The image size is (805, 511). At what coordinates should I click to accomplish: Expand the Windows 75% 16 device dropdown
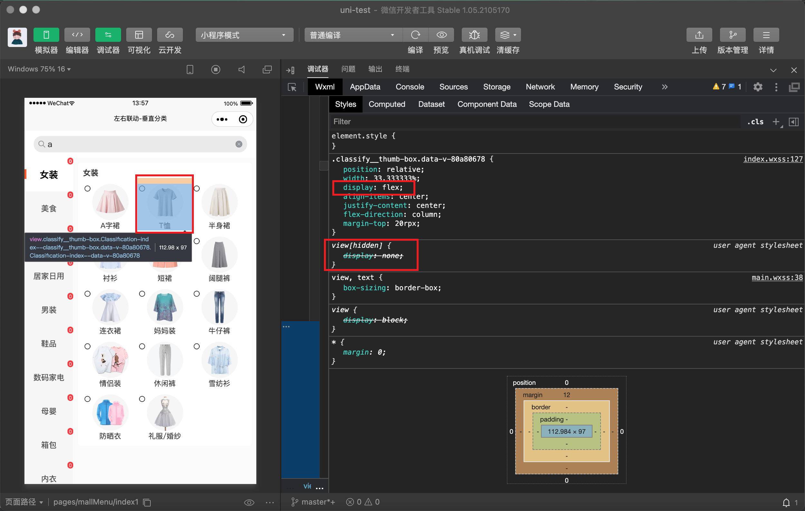40,69
